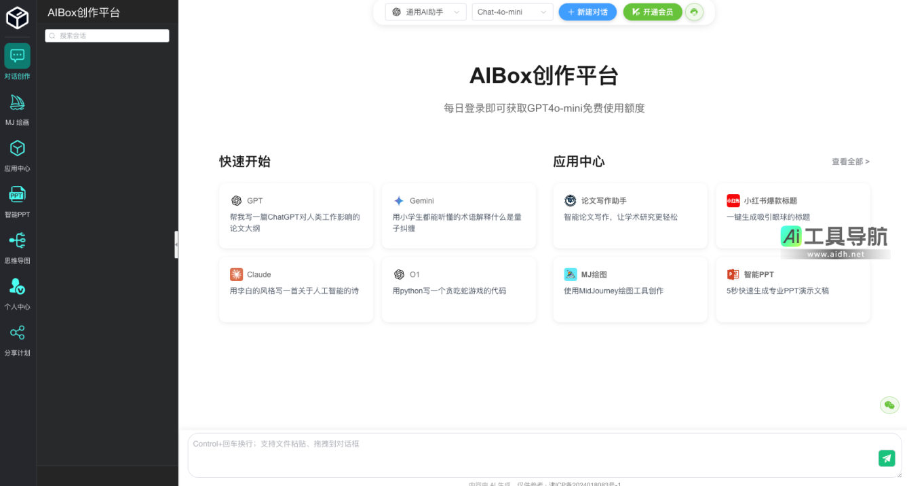Open 查看全部 in 应用中心
This screenshot has width=907, height=486.
(850, 162)
